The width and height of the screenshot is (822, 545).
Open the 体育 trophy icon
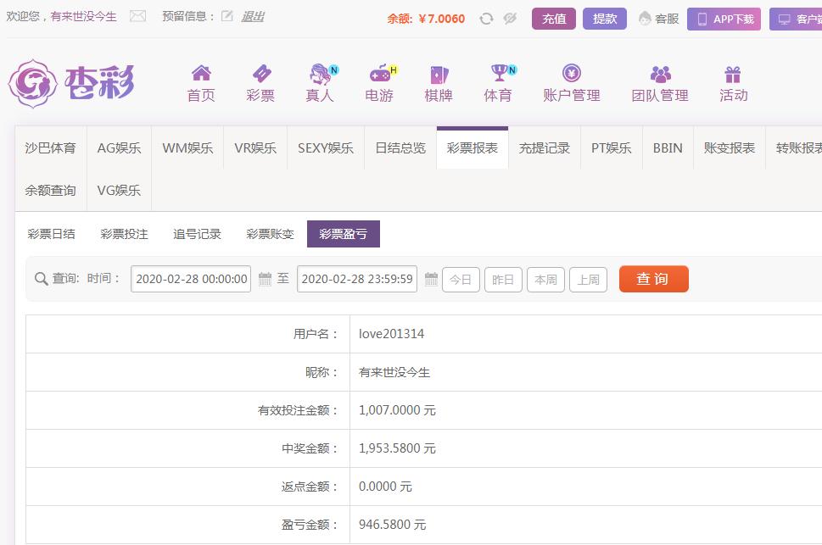(498, 74)
